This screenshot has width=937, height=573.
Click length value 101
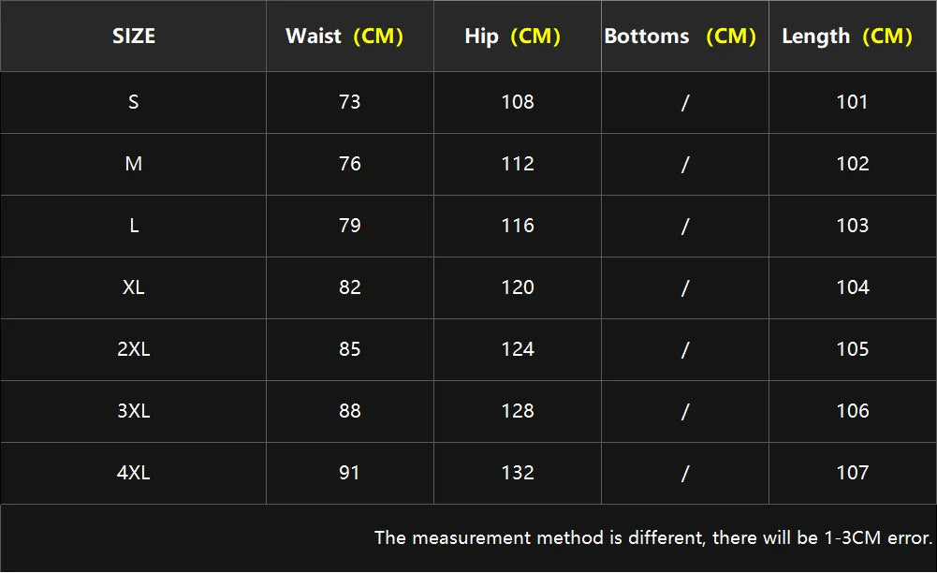point(853,102)
